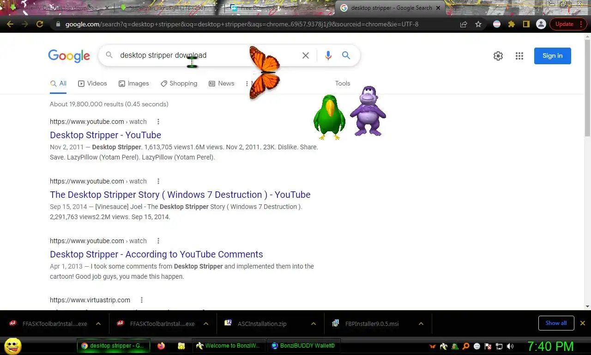Open the smiley face Start button

(12, 346)
